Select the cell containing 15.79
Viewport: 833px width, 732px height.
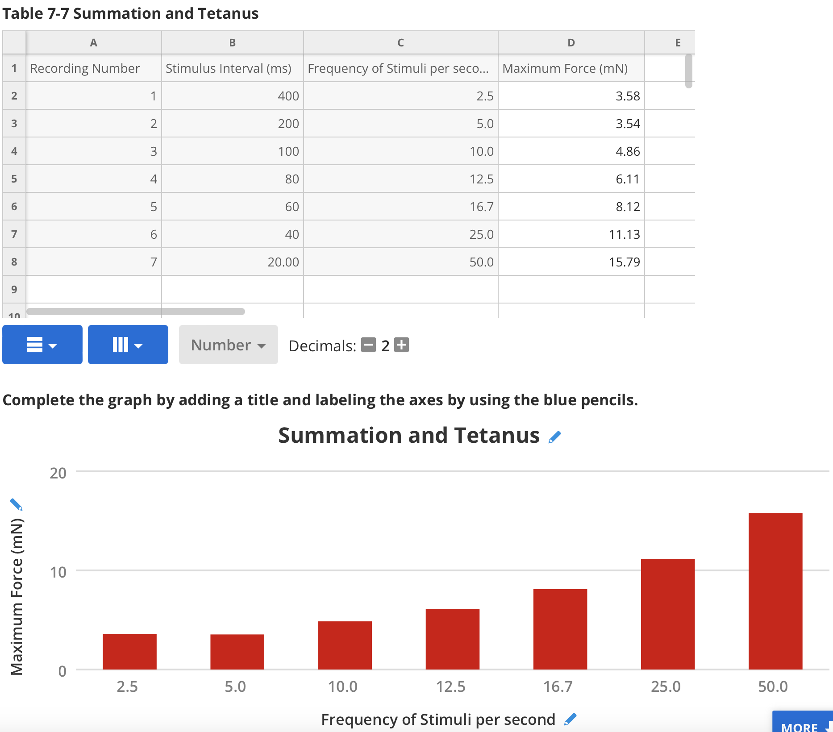(571, 262)
